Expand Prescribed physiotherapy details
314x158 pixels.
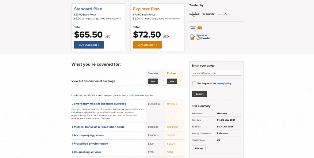point(90,144)
